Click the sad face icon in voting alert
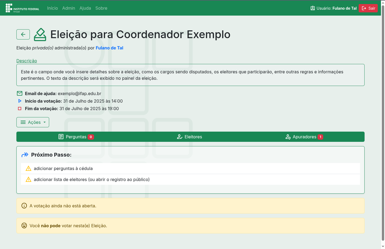This screenshot has height=249, width=385. point(24,226)
